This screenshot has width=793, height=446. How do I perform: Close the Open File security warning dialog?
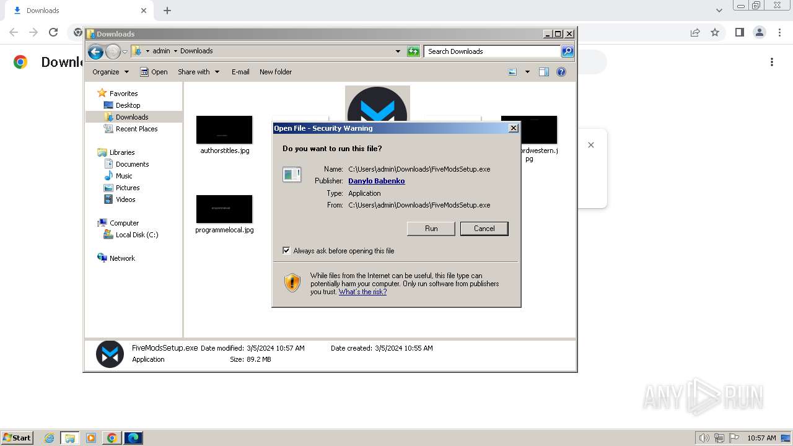pyautogui.click(x=513, y=128)
